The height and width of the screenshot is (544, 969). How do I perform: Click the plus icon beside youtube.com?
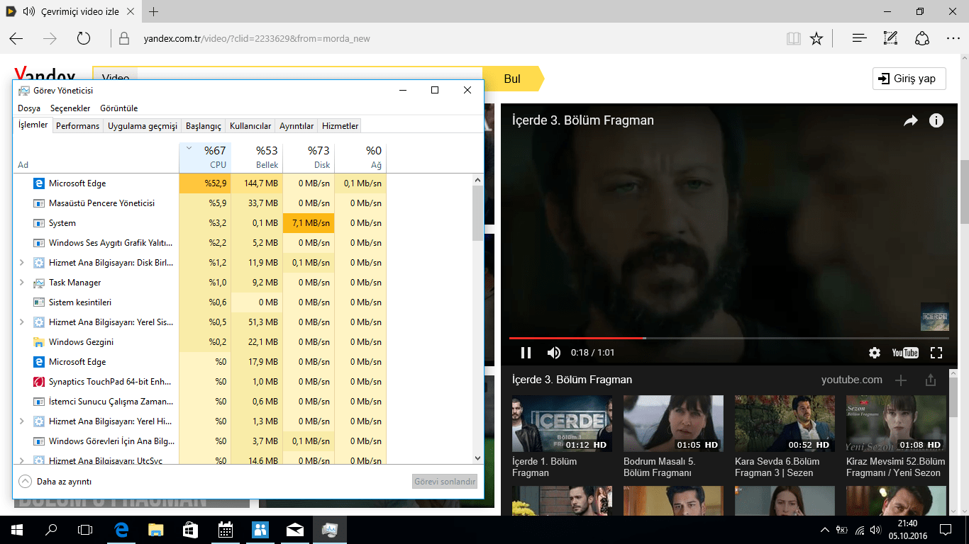901,380
